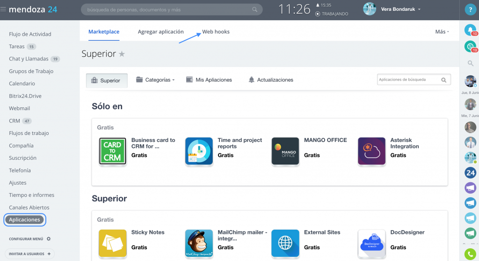Image resolution: width=479 pixels, height=261 pixels.
Task: Select Aplicaciones in sidebar
Action: (24, 220)
